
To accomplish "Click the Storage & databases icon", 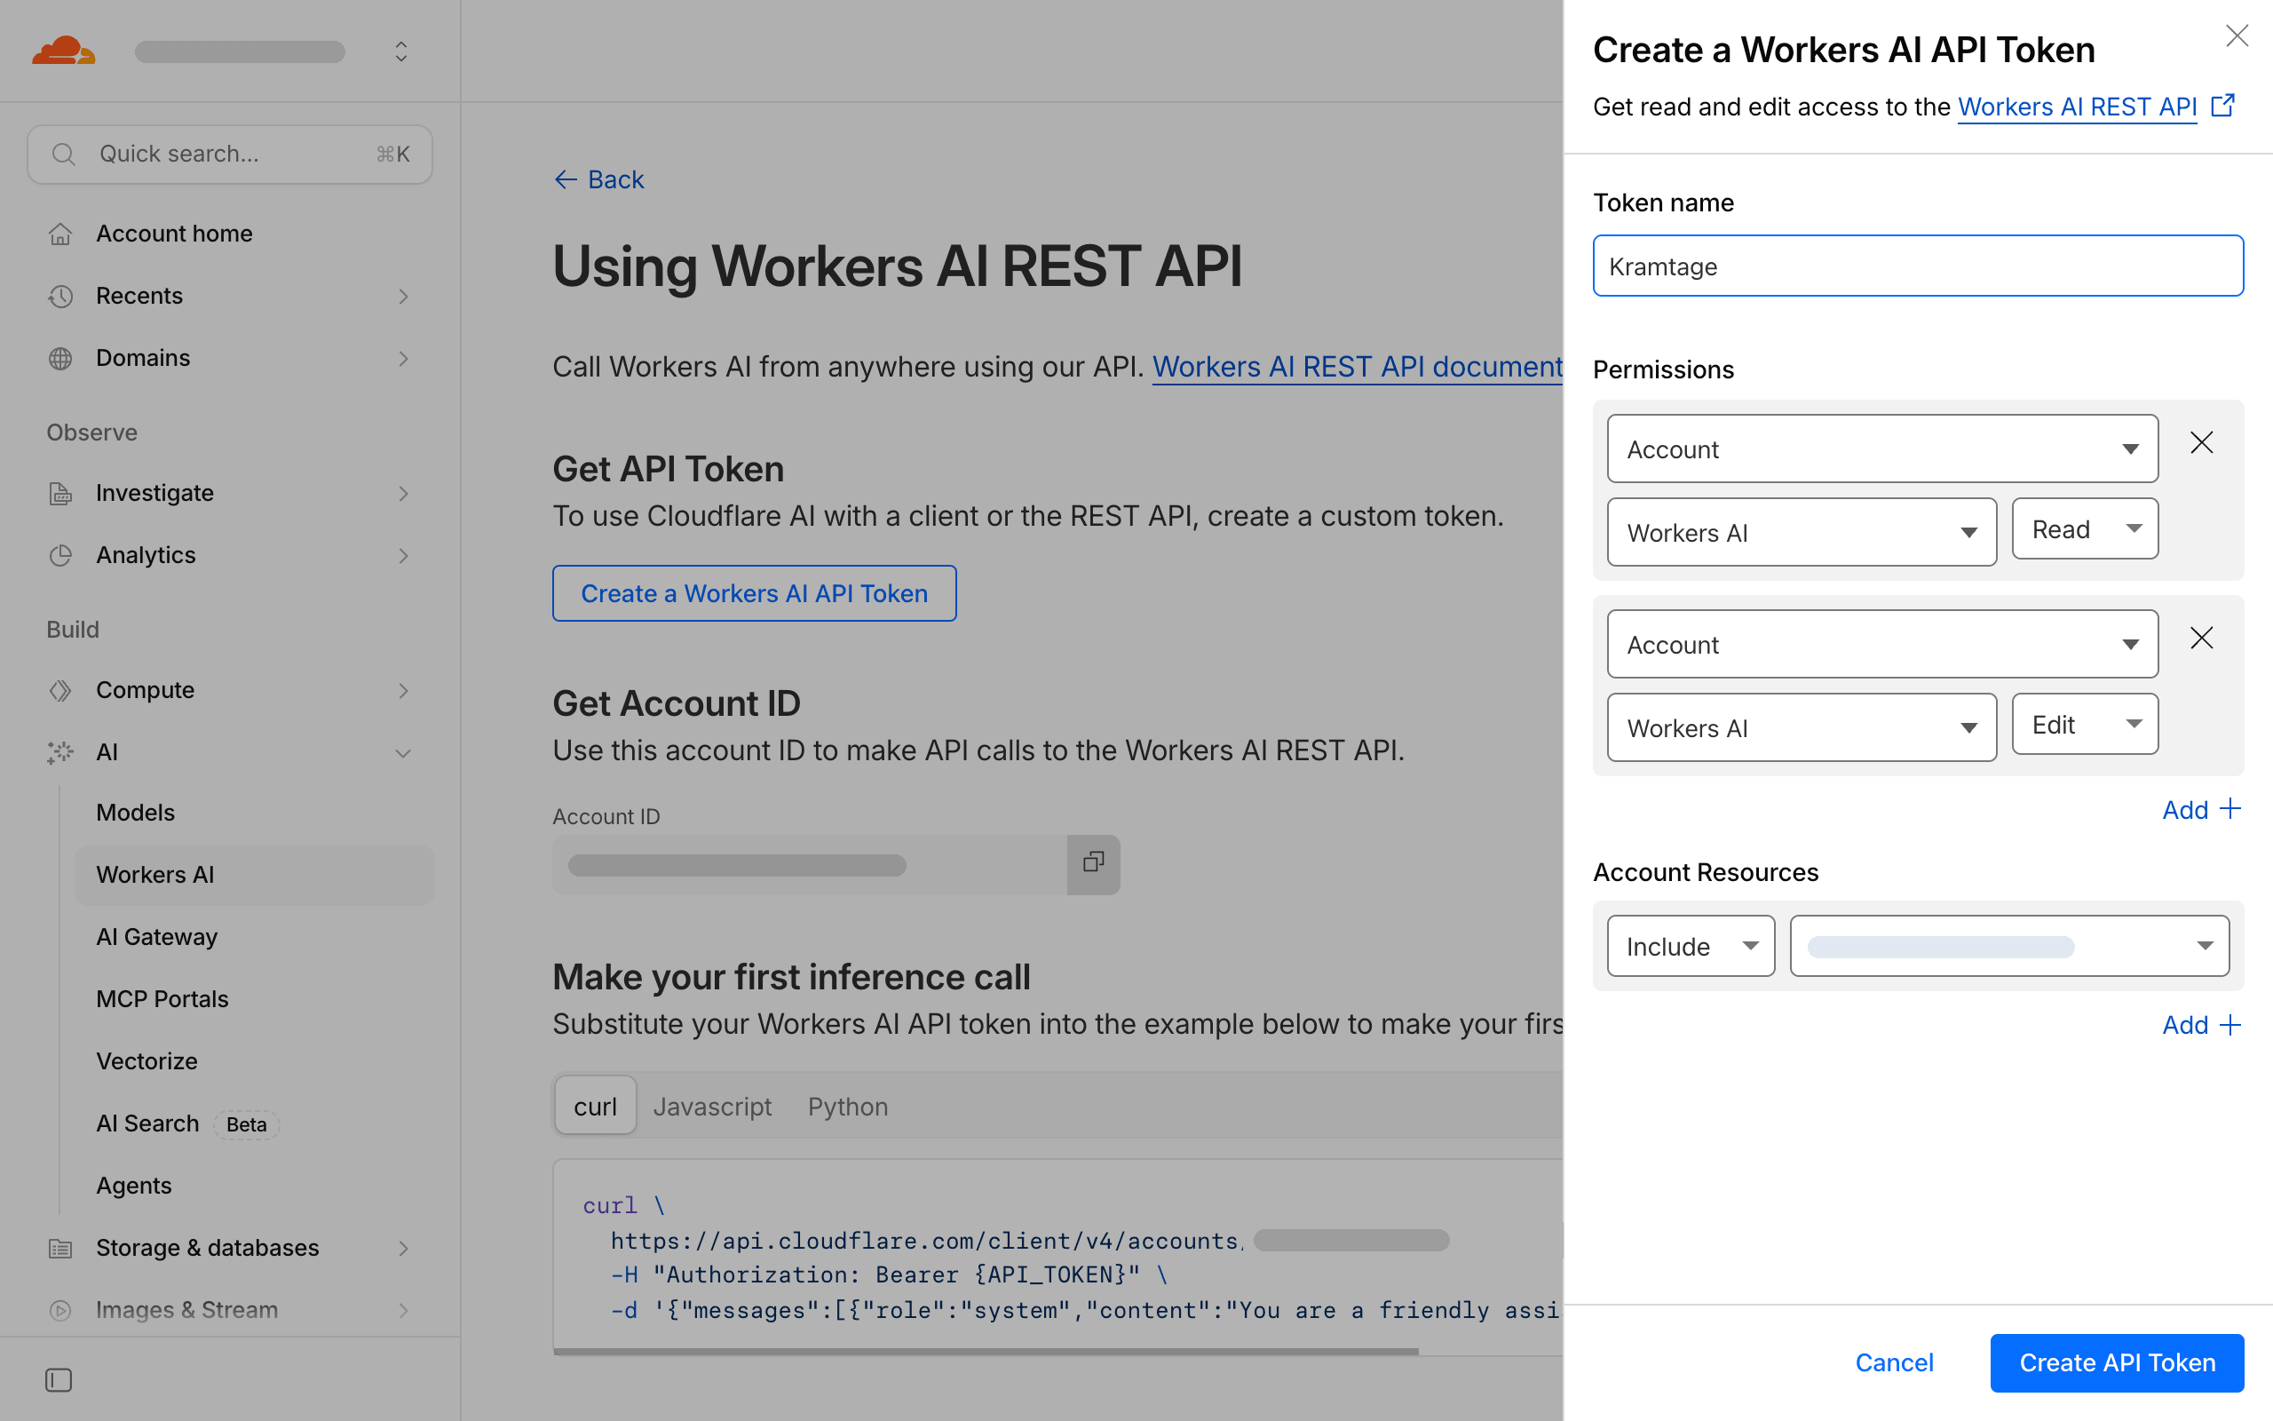I will pos(60,1248).
